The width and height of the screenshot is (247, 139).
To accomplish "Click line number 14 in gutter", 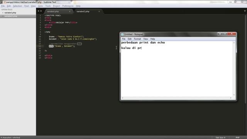I will coord(40,46).
